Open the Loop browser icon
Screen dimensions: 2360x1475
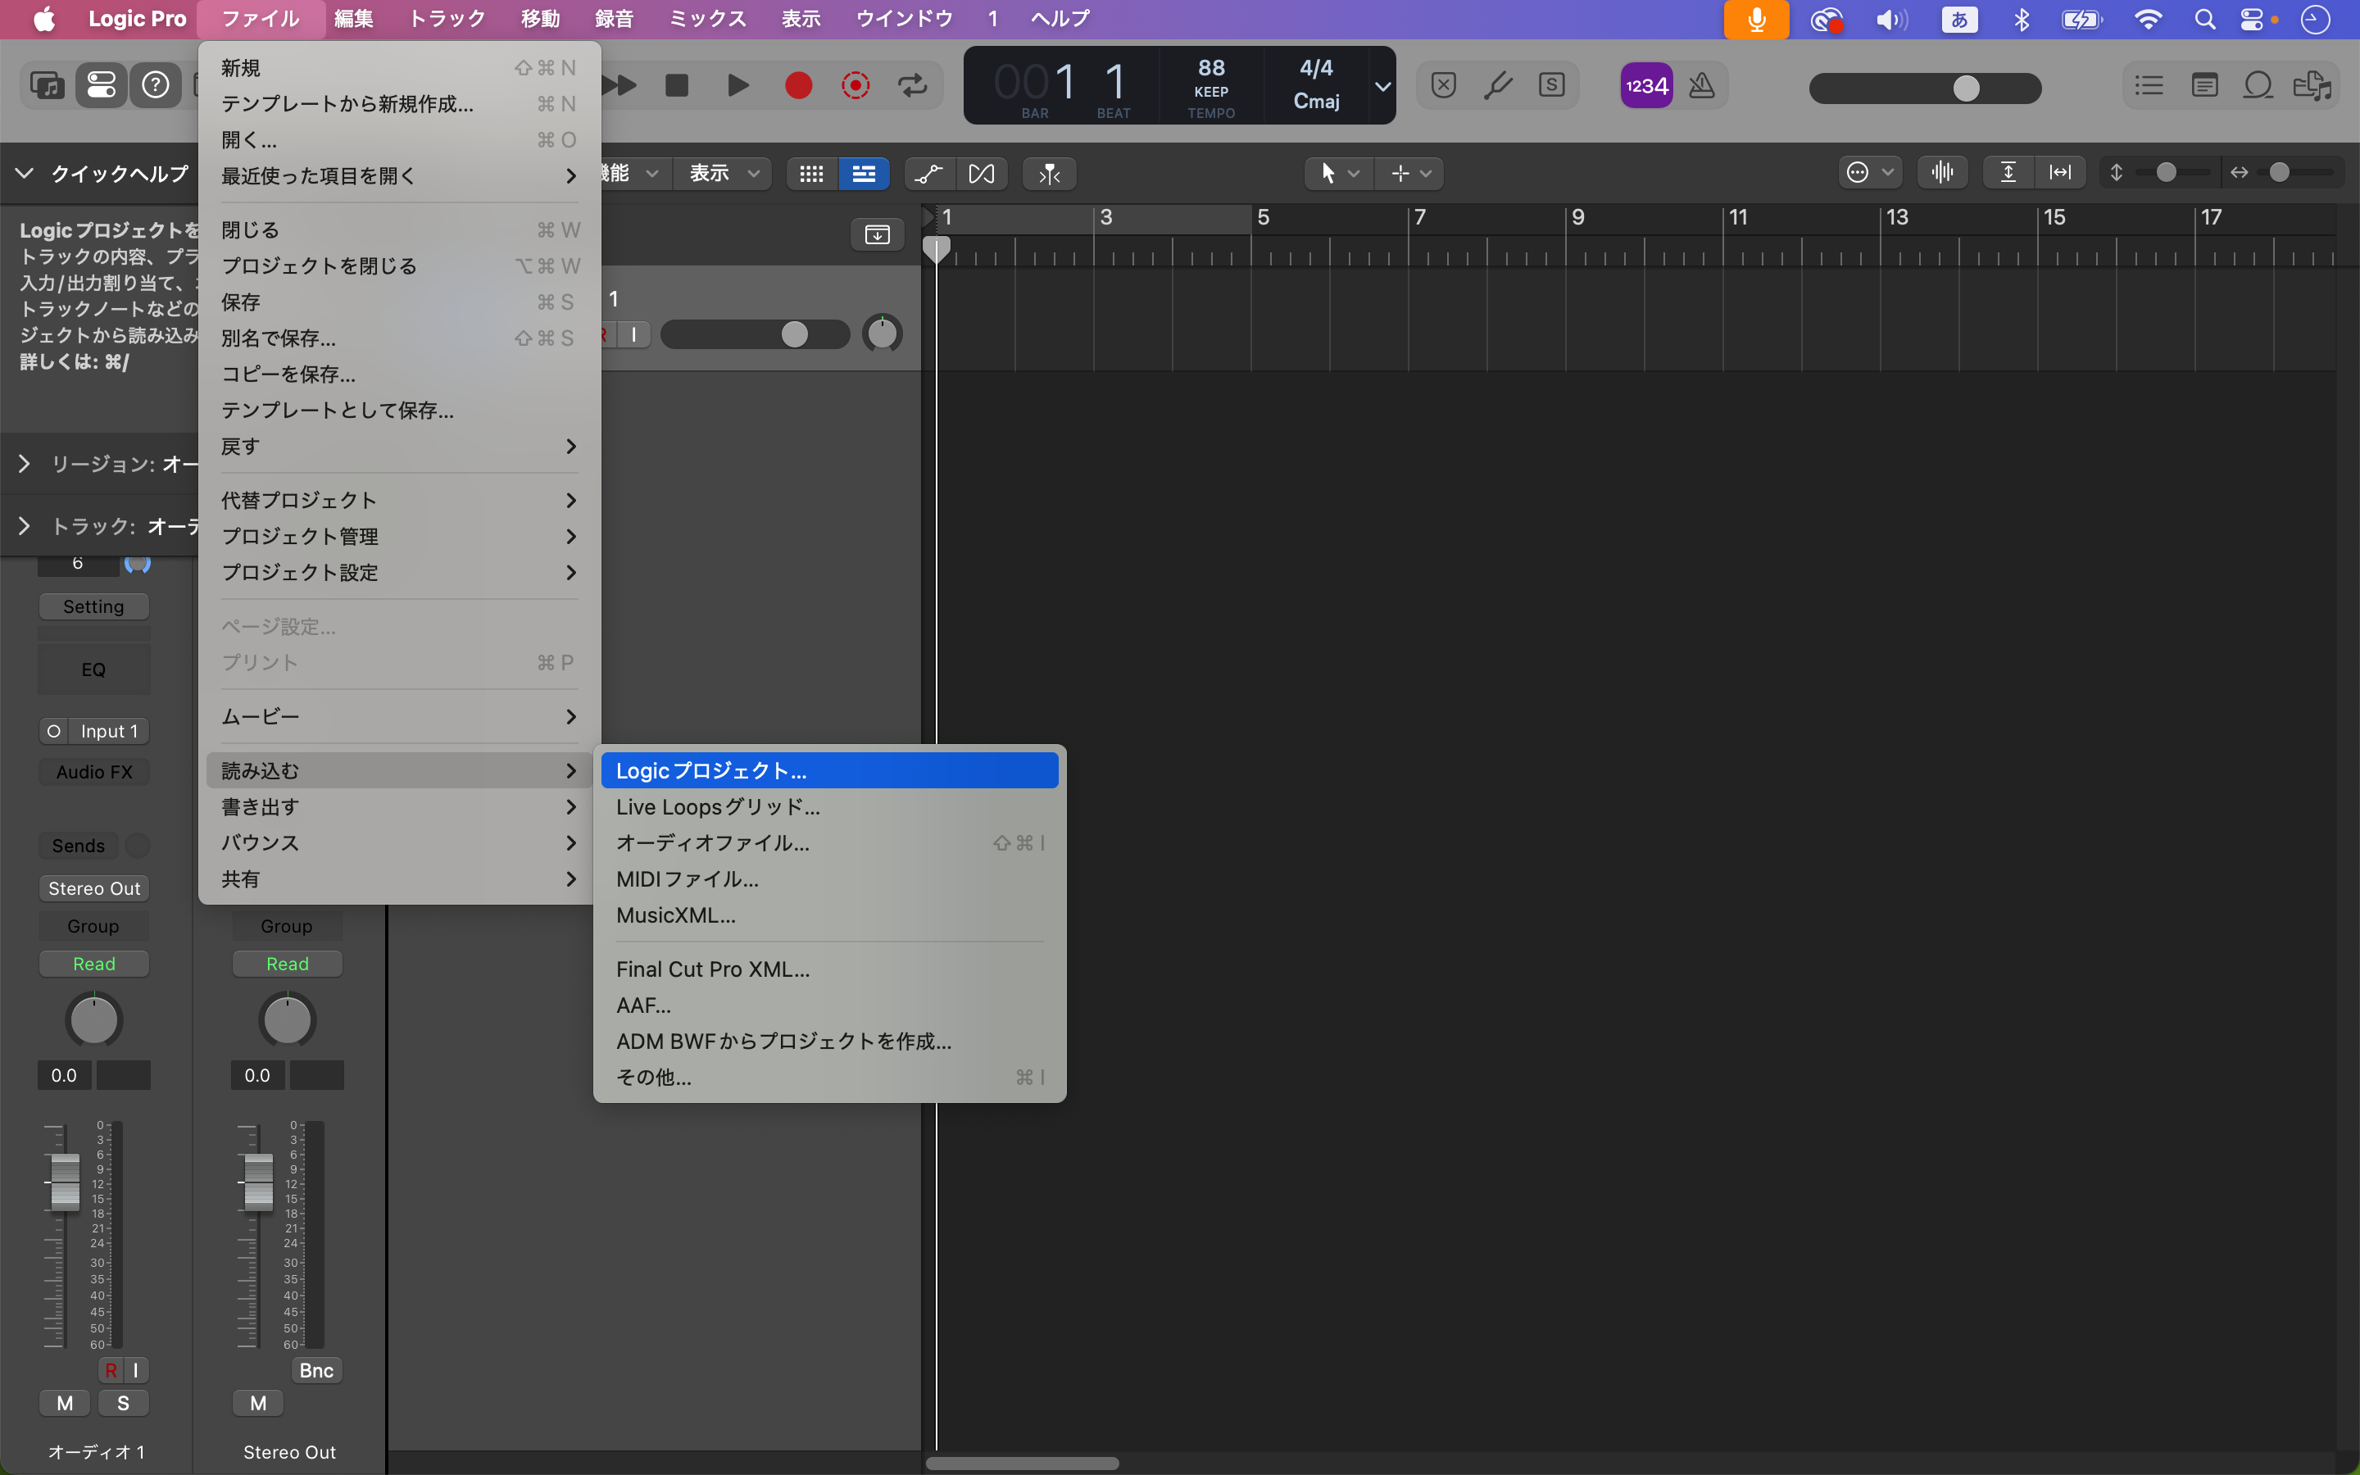pyautogui.click(x=2258, y=86)
